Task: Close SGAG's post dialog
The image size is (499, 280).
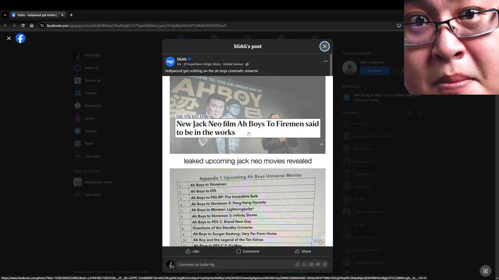Action: pyautogui.click(x=324, y=46)
